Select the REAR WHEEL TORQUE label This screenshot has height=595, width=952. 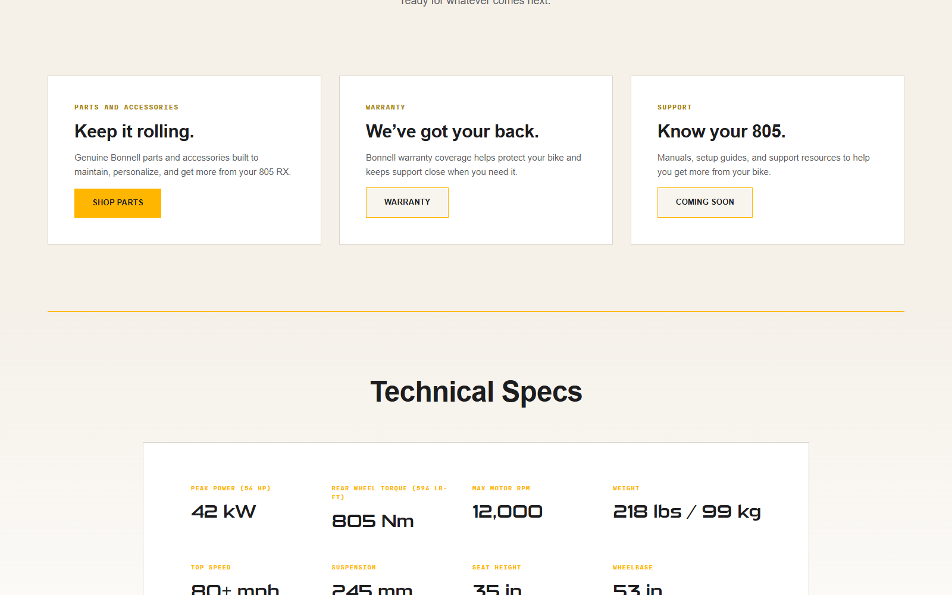[x=389, y=493]
